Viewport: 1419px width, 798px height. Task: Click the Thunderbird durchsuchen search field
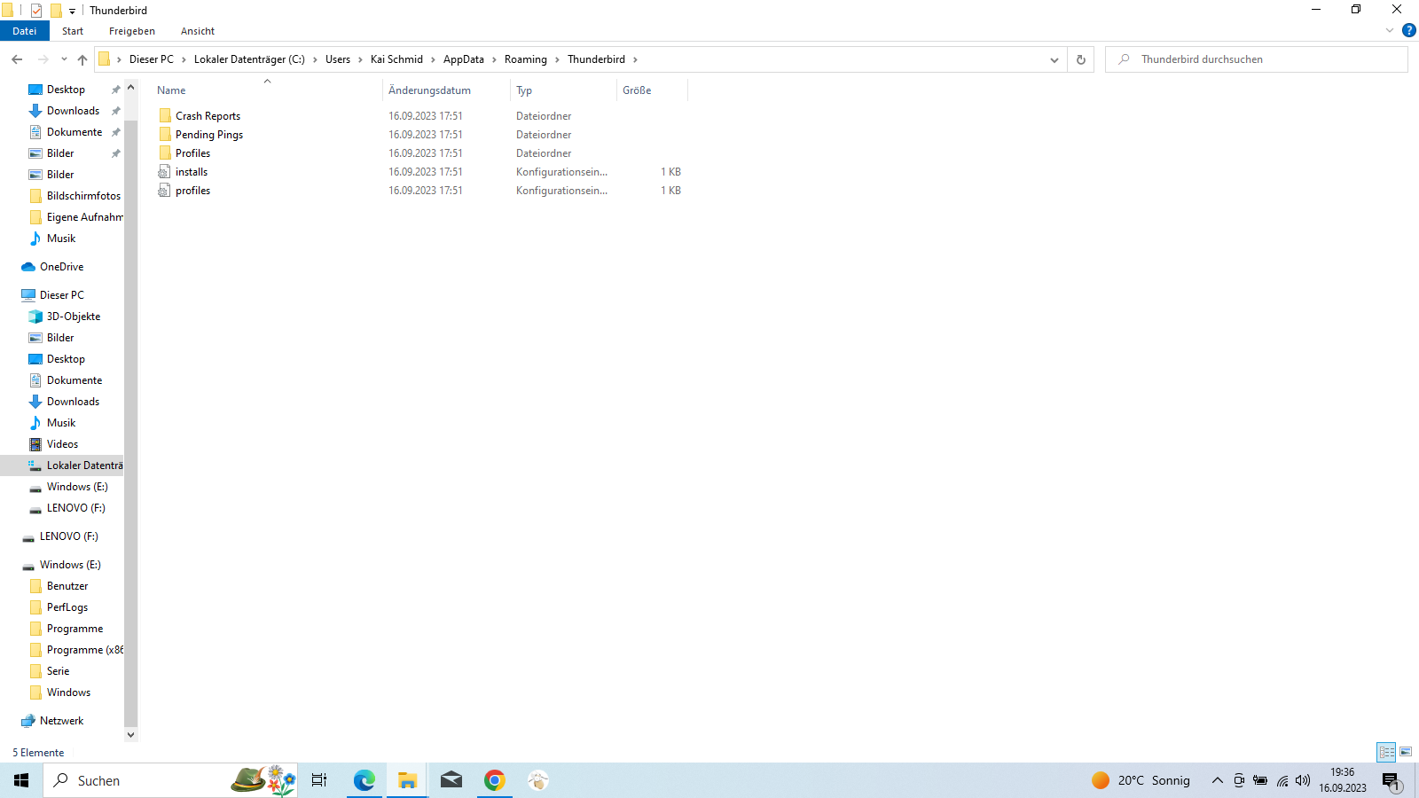click(1257, 59)
